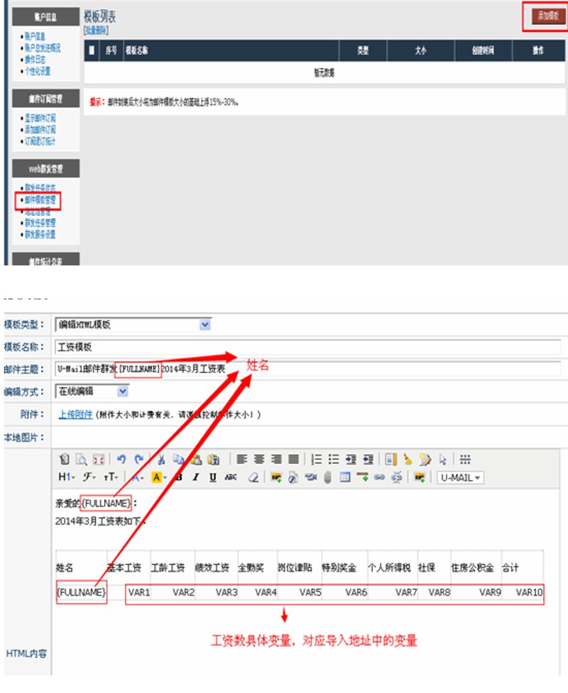Open 显示邮件订阅 in the sidebar
The image size is (568, 693).
point(40,118)
